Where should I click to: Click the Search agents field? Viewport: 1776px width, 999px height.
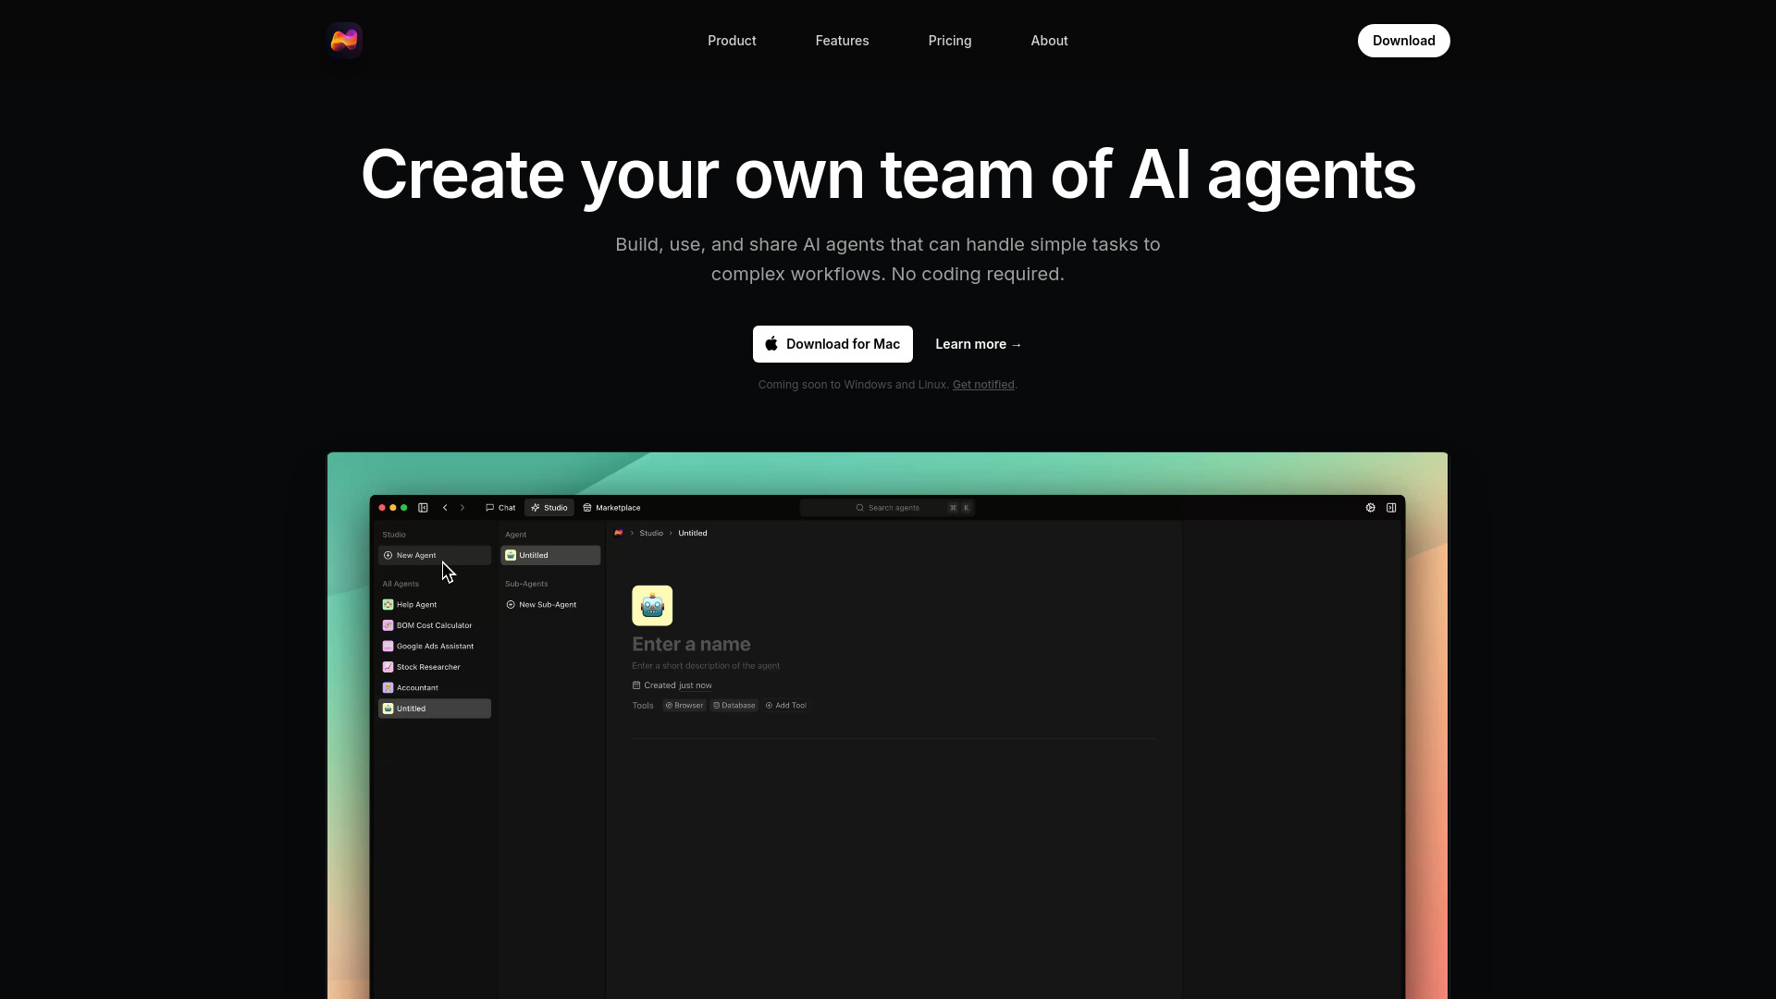(x=887, y=507)
